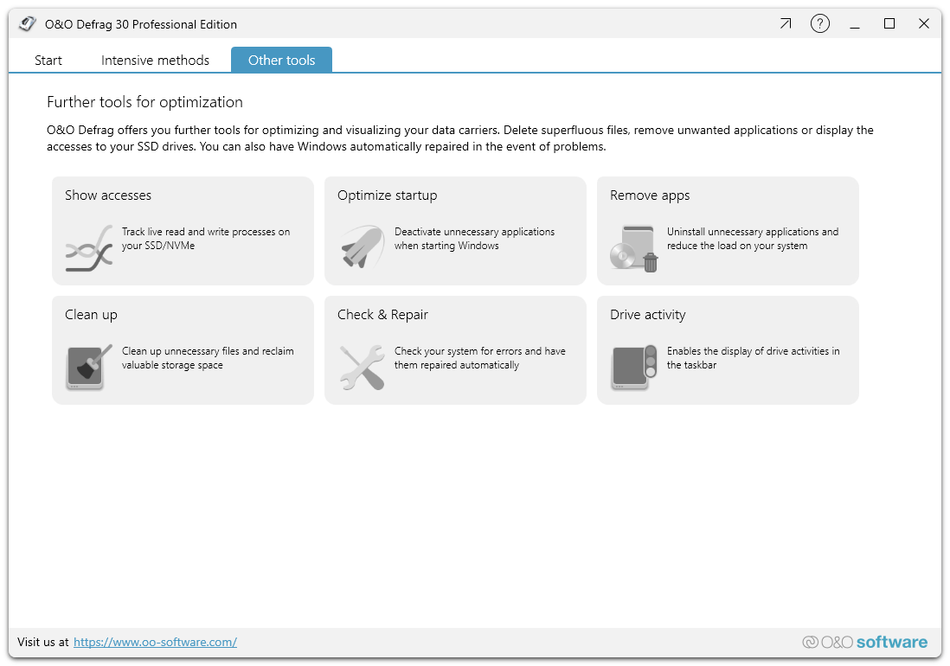Image resolution: width=950 pixels, height=666 pixels.
Task: Start the Clean up tool
Action: (x=182, y=349)
